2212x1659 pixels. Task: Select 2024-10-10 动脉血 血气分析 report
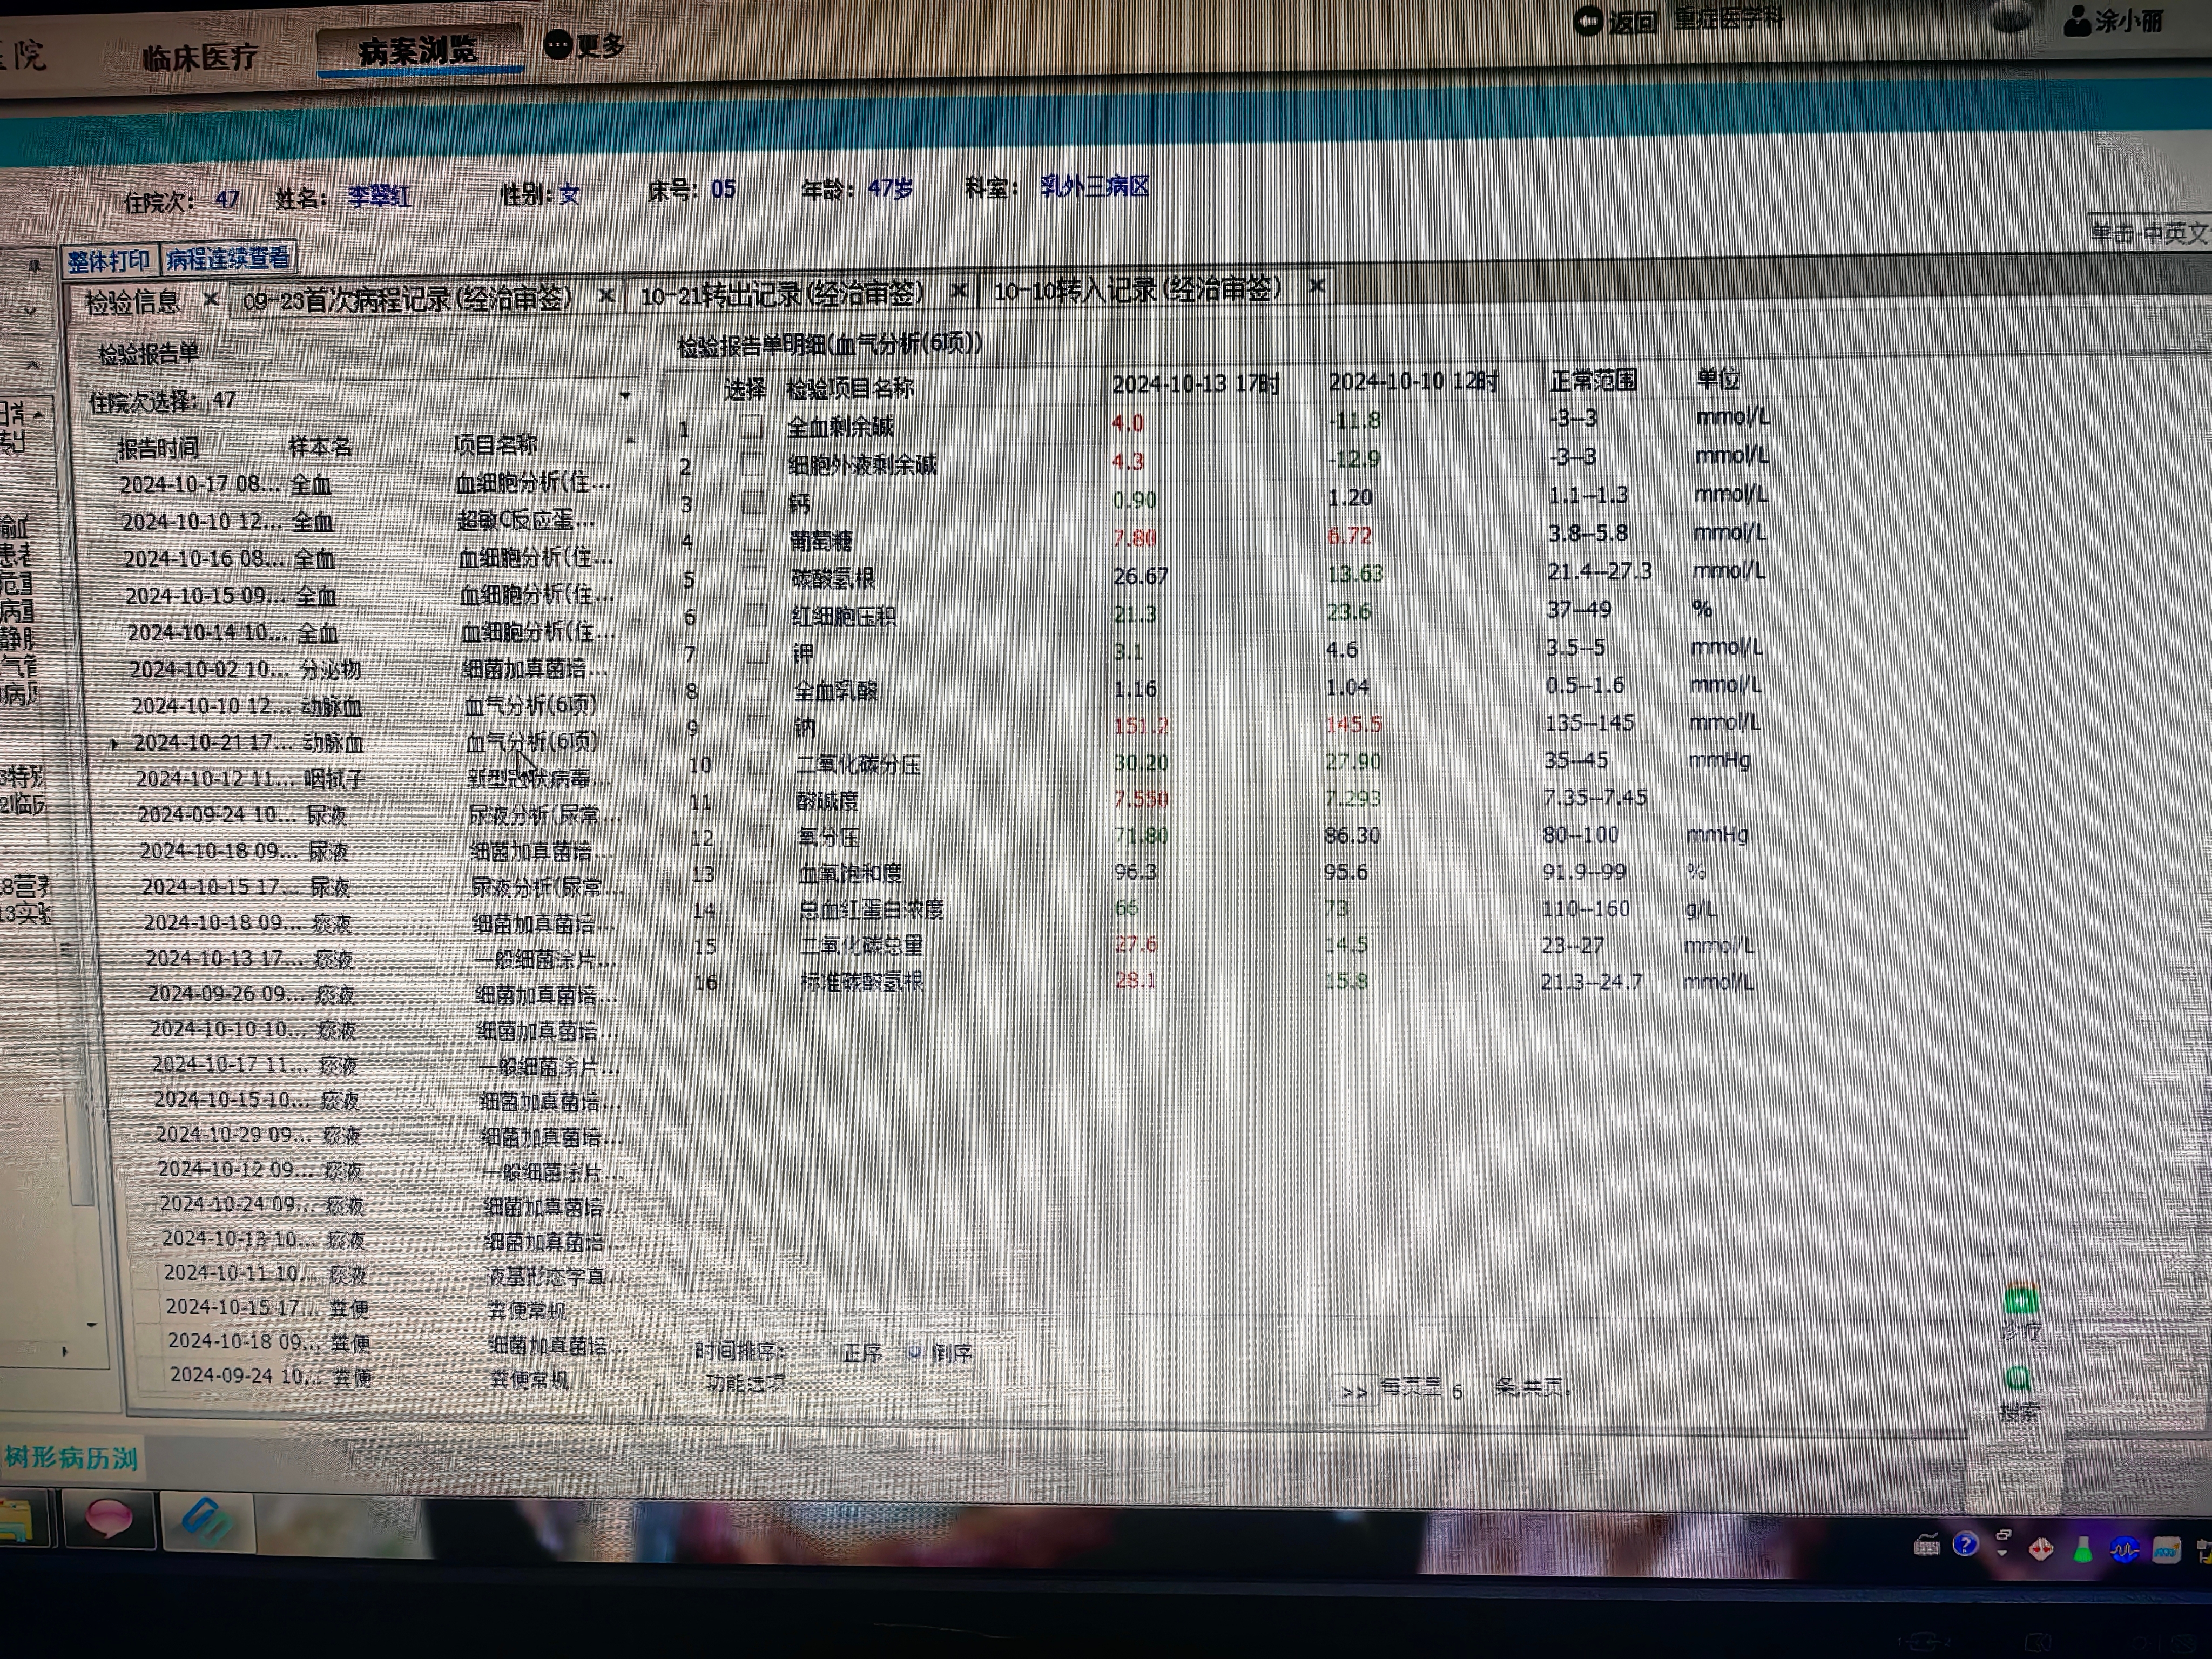(365, 706)
